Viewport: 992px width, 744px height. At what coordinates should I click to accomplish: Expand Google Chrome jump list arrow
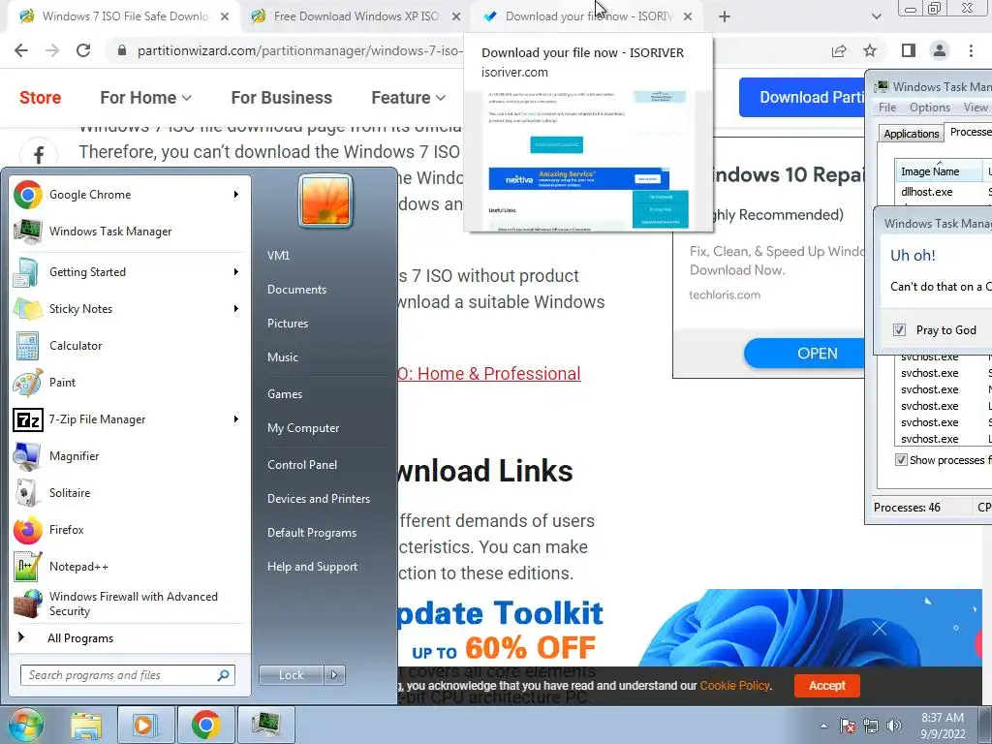coord(236,194)
